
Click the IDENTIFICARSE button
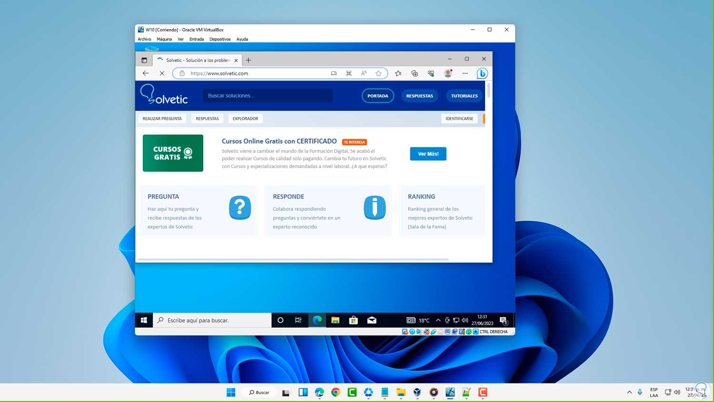pyautogui.click(x=459, y=118)
